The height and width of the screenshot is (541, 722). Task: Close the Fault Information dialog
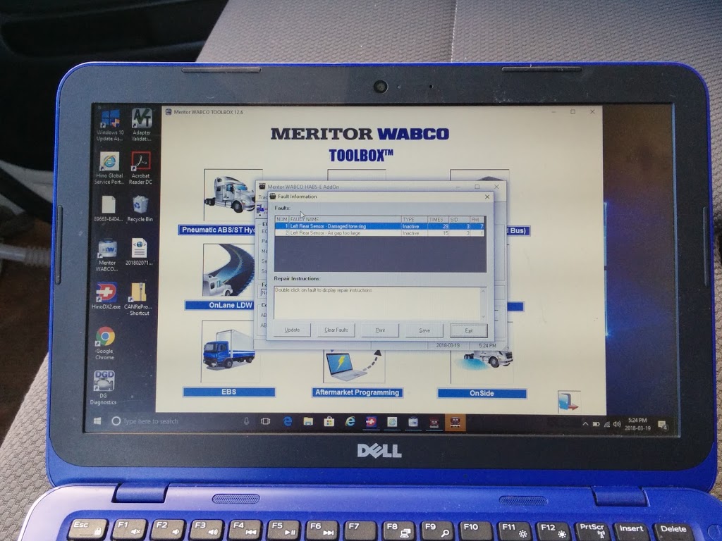pyautogui.click(x=487, y=197)
